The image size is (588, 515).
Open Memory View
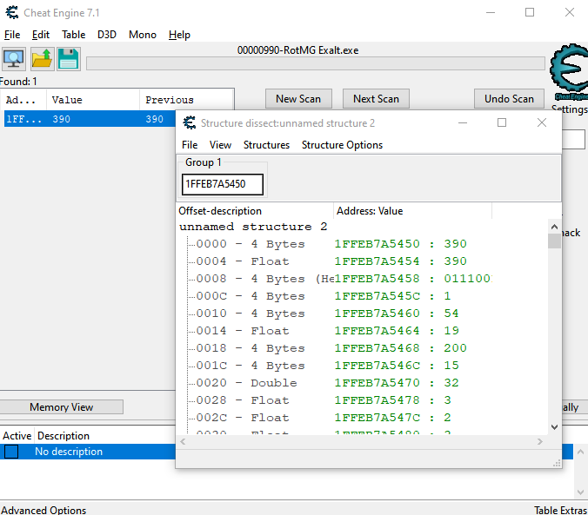pyautogui.click(x=61, y=407)
